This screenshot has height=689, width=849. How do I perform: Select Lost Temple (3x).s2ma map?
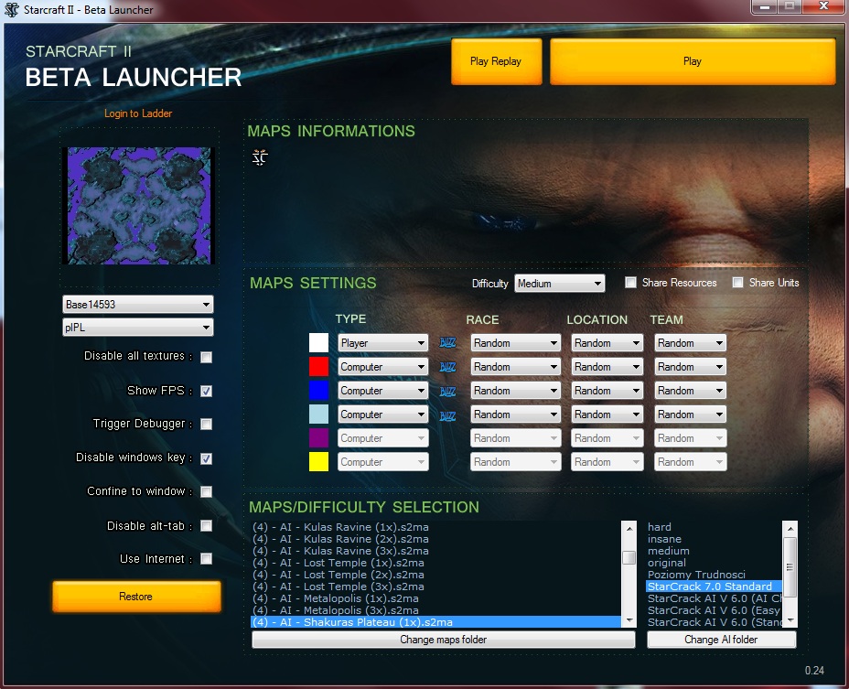(435, 587)
